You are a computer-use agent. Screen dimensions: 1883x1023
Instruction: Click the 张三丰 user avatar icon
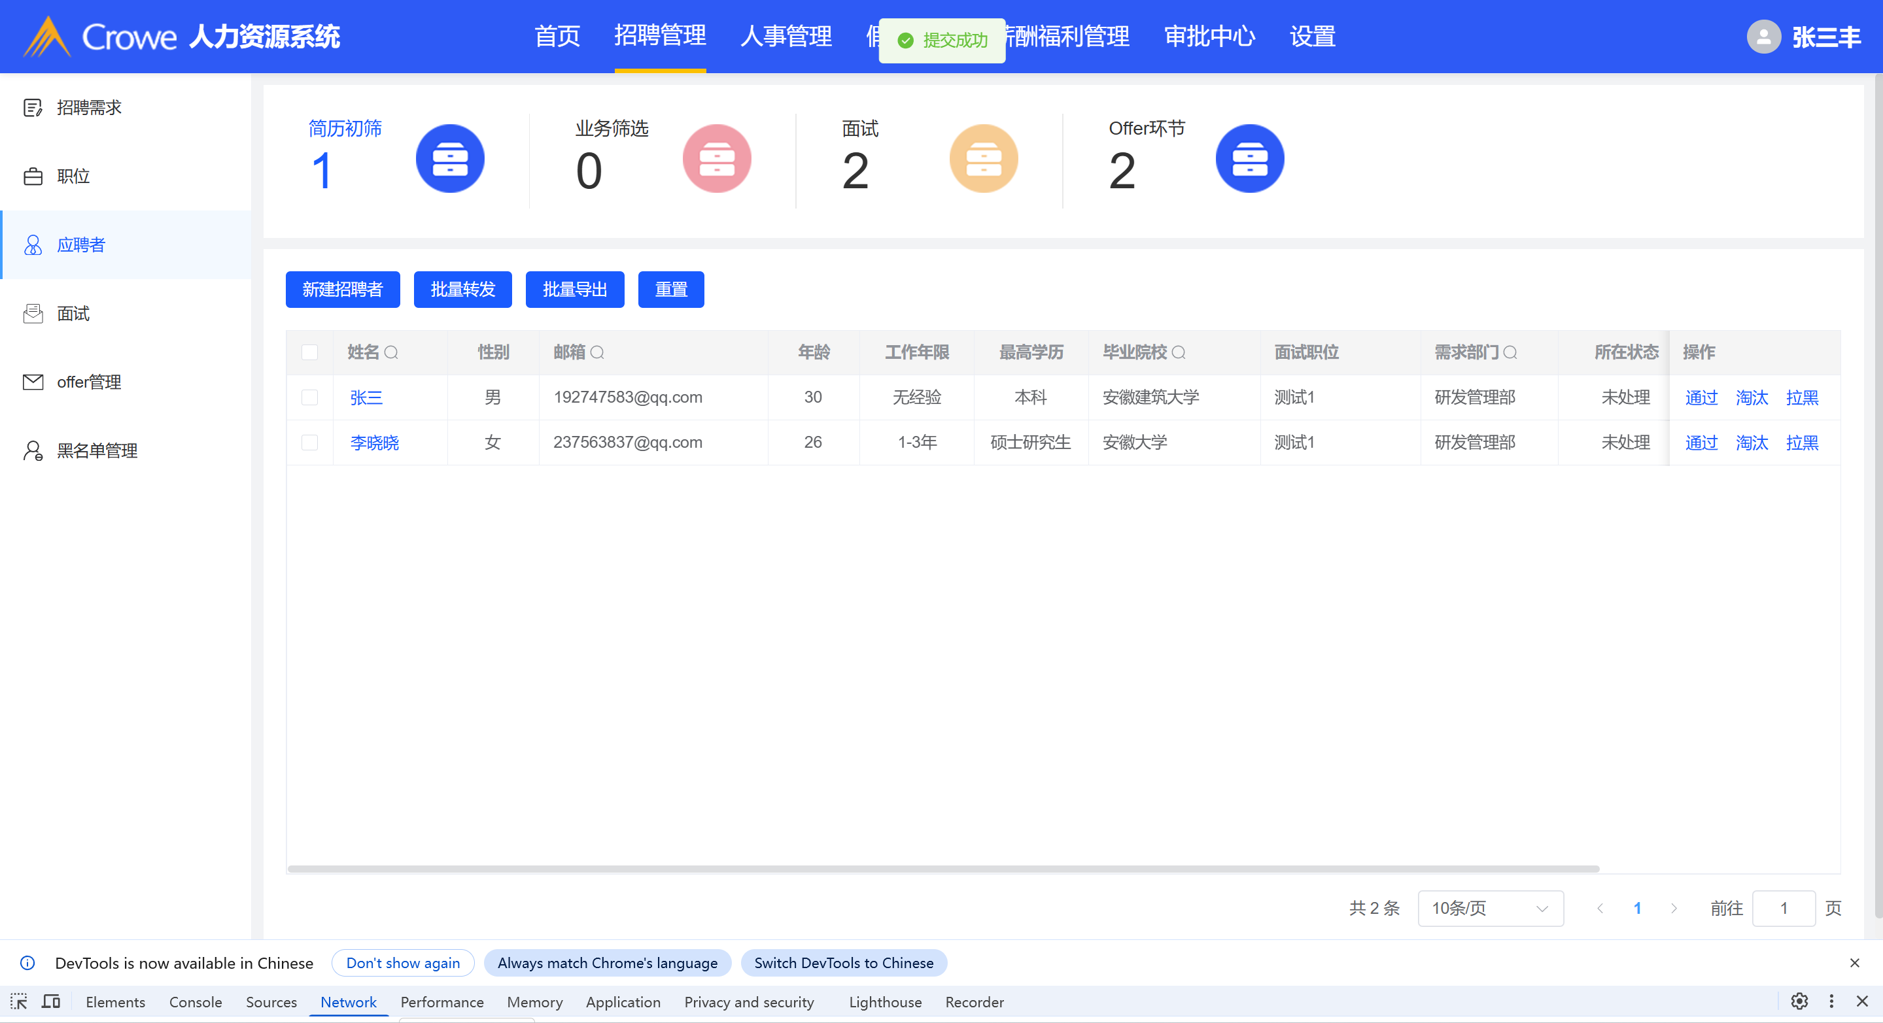1763,37
